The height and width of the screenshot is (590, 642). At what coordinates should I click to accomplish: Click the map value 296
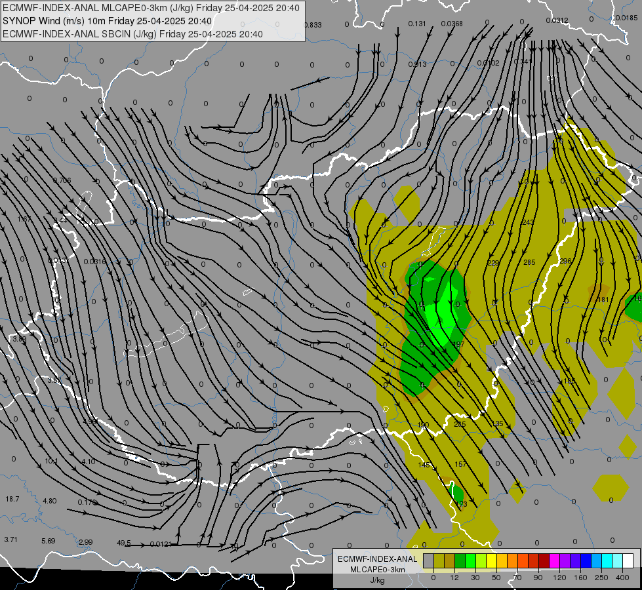565,261
